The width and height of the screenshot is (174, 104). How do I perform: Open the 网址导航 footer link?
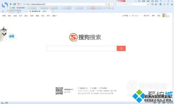(x=103, y=88)
